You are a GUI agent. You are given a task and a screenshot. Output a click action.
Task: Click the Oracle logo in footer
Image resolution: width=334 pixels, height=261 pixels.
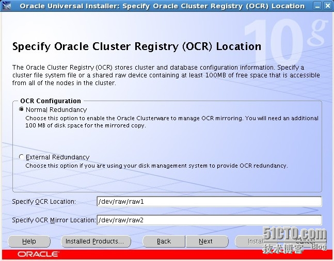38,254
